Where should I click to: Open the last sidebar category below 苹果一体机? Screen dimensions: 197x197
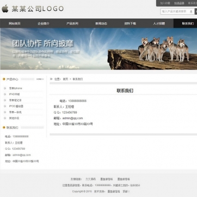14,118
